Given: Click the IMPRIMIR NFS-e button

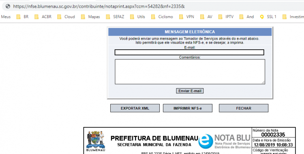Looking at the screenshot, I should pos(188,108).
